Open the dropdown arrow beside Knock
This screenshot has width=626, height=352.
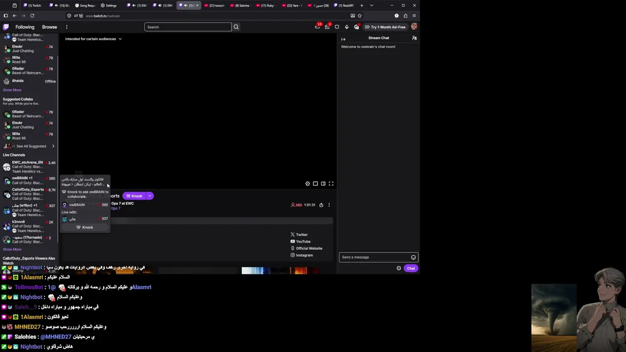point(150,196)
